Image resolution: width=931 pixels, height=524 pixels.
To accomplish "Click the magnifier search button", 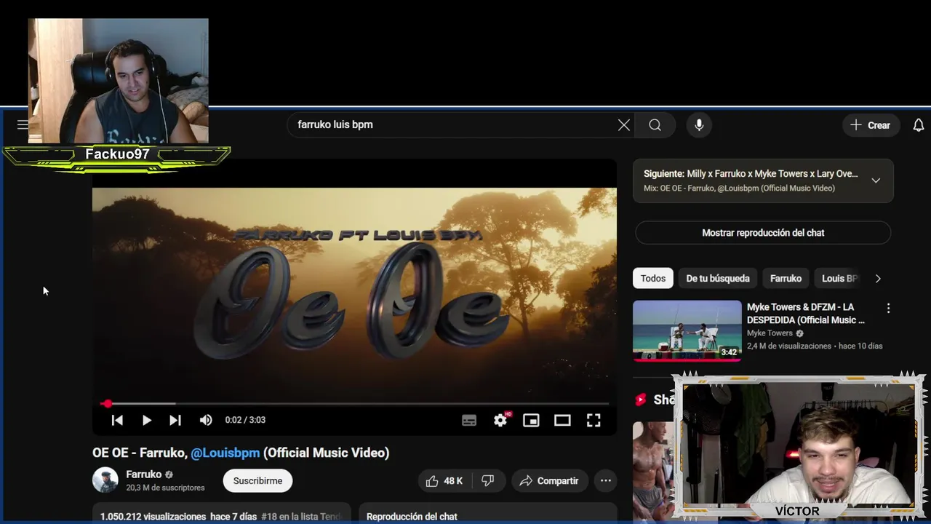I will [655, 125].
